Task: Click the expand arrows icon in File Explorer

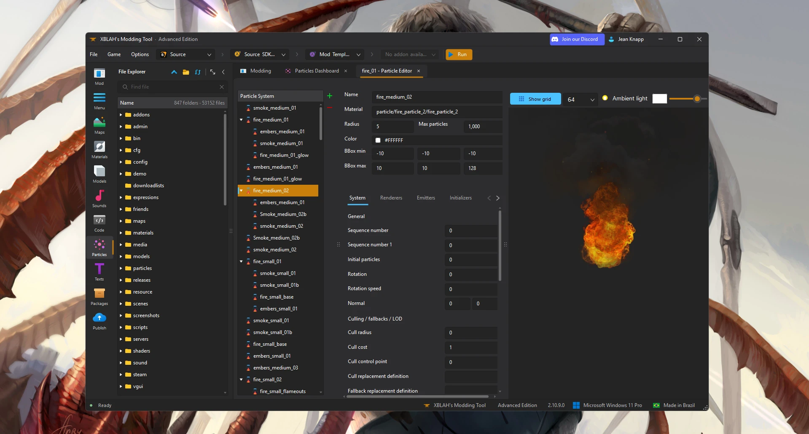Action: pos(212,72)
